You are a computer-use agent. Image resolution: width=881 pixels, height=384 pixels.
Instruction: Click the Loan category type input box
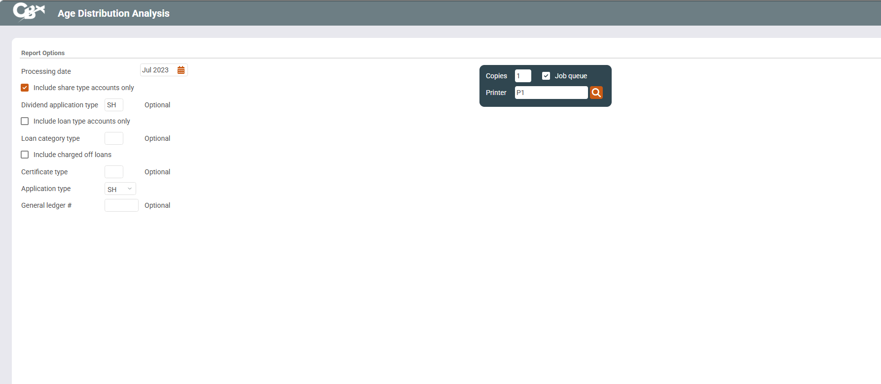113,138
